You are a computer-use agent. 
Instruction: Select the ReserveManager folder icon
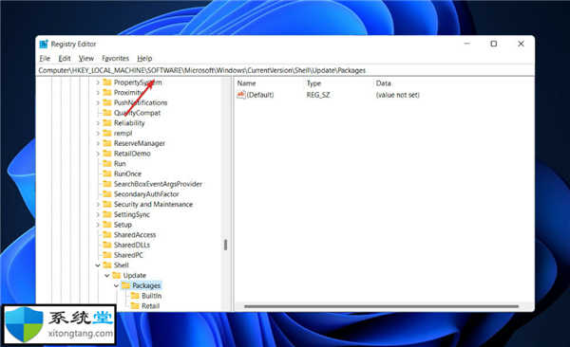(106, 143)
